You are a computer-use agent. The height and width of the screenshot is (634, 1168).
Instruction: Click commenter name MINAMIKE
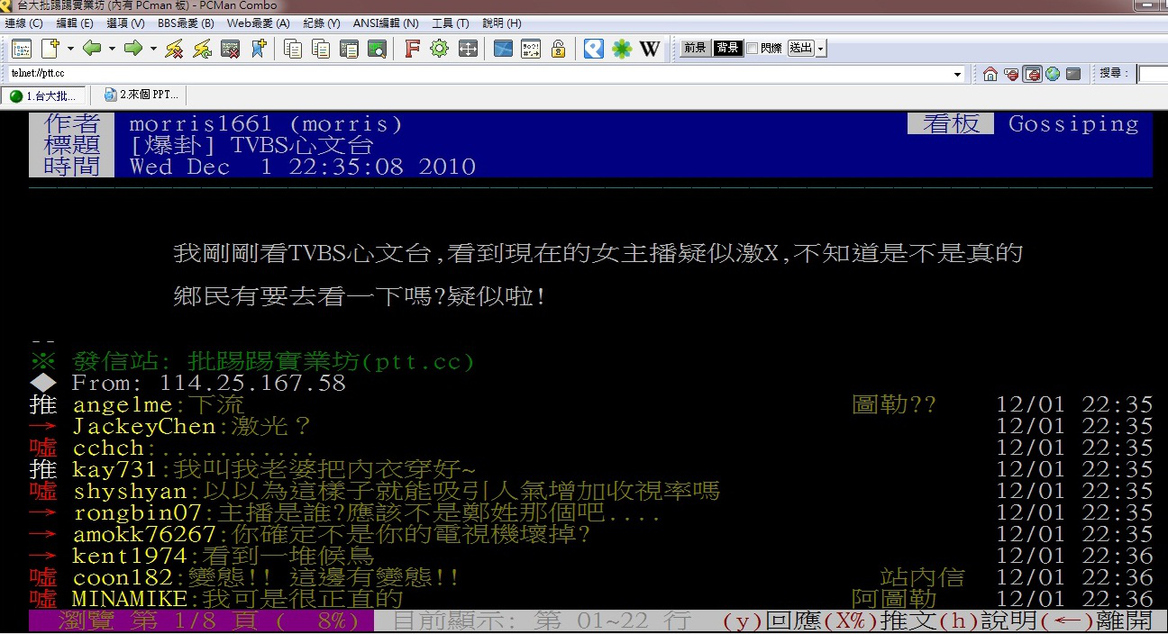coord(130,599)
